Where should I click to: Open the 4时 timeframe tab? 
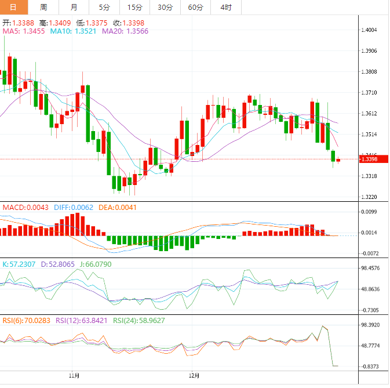tap(226, 7)
